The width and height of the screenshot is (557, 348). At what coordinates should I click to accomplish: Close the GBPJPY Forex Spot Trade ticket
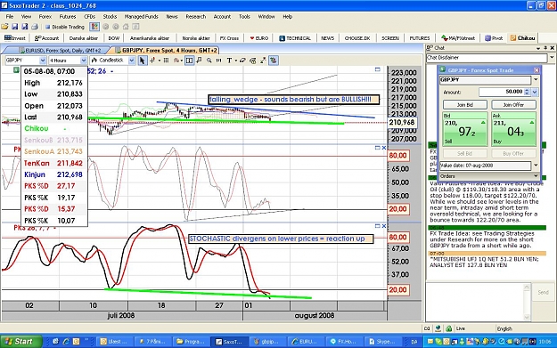(x=537, y=70)
